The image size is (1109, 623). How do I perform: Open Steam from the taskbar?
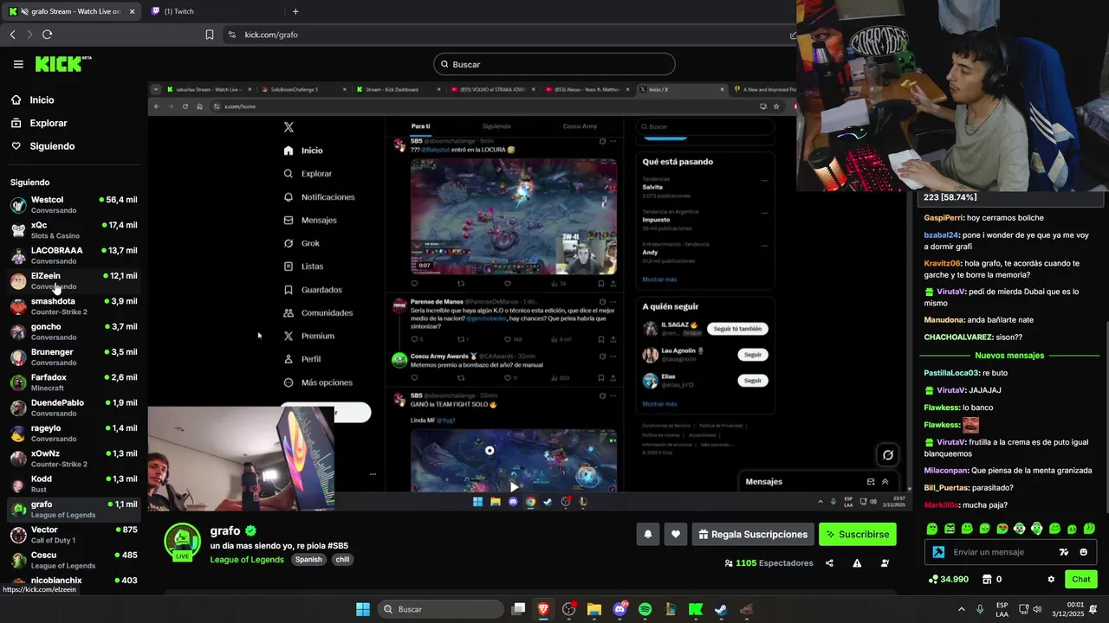coord(721,609)
